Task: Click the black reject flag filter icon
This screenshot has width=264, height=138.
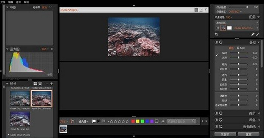Action: [99, 121]
